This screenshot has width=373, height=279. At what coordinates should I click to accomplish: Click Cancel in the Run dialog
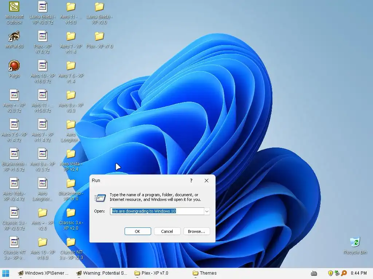click(167, 231)
